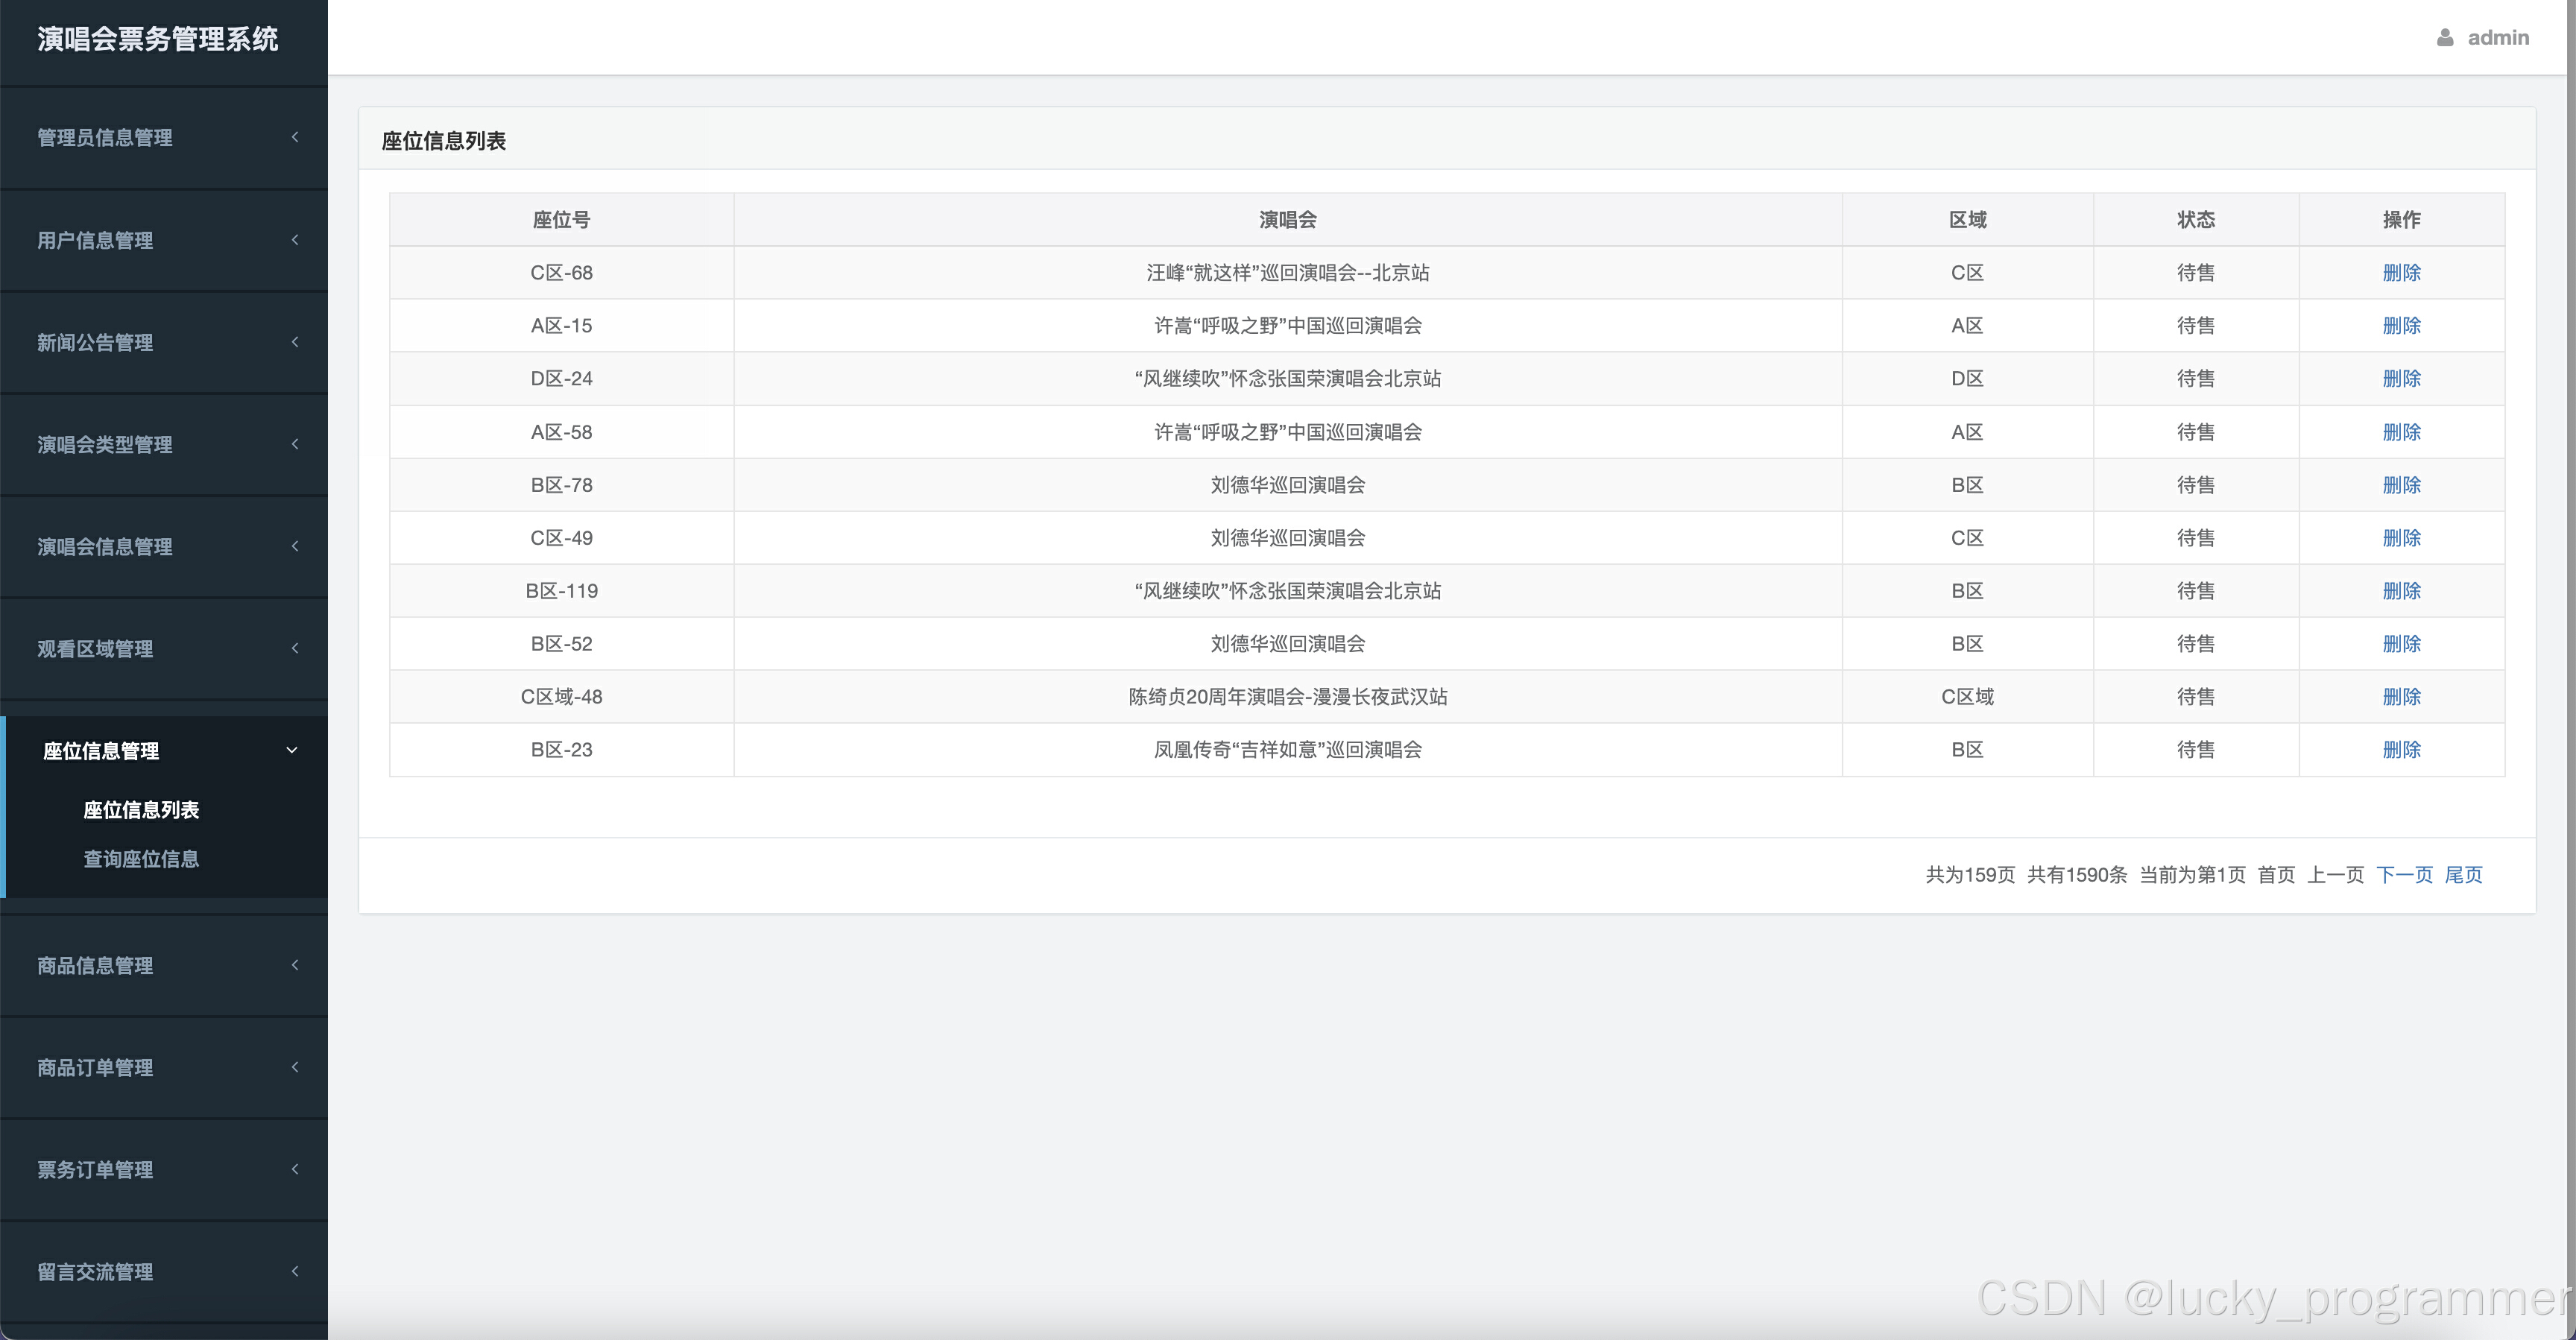Image resolution: width=2576 pixels, height=1340 pixels.
Task: Click the chevron beside 商品订单管理
Action: pyautogui.click(x=295, y=1067)
